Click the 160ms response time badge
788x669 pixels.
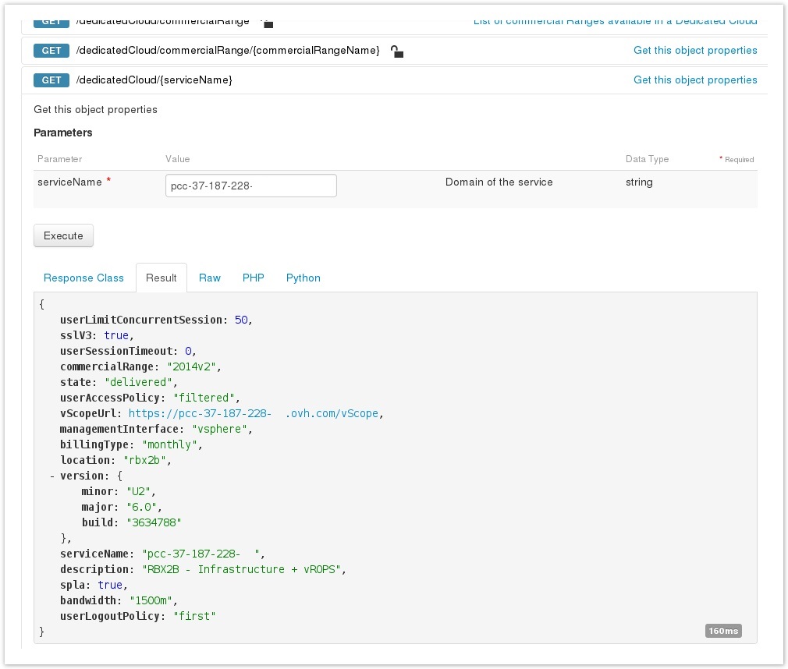click(x=723, y=630)
